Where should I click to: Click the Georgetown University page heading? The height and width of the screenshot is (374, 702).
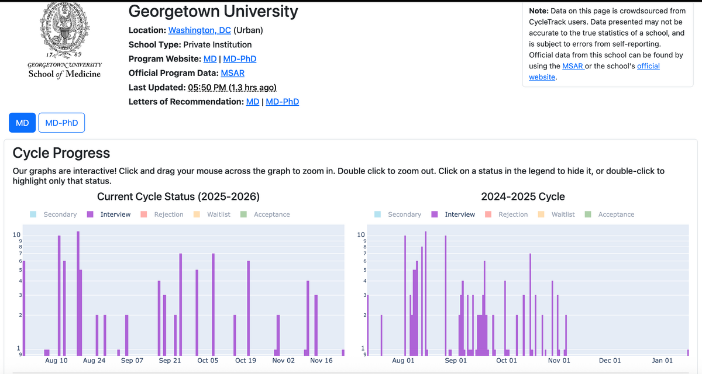[x=213, y=11]
